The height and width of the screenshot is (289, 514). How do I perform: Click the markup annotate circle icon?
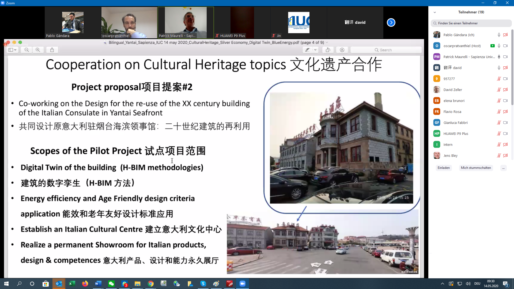[342, 50]
